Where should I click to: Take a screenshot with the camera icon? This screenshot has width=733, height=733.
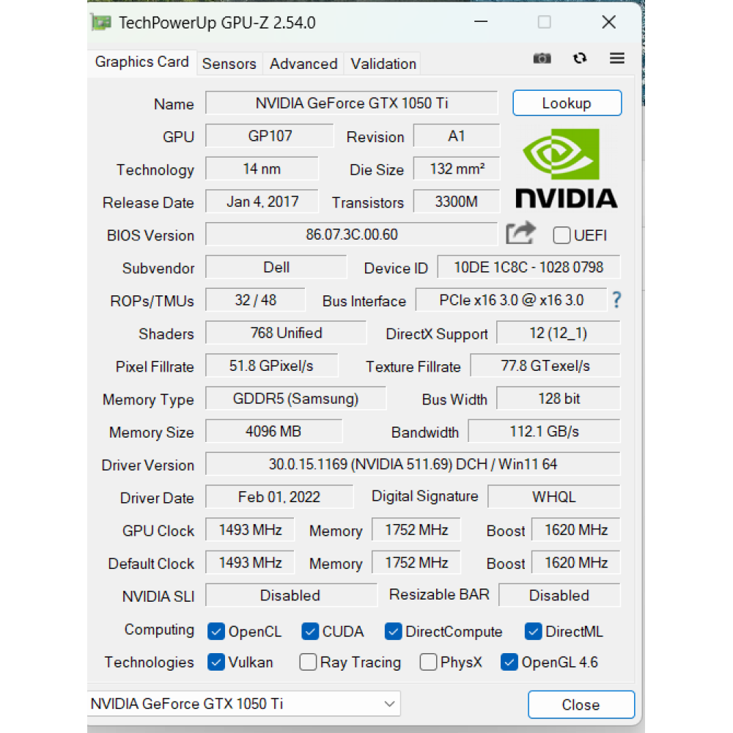point(542,59)
